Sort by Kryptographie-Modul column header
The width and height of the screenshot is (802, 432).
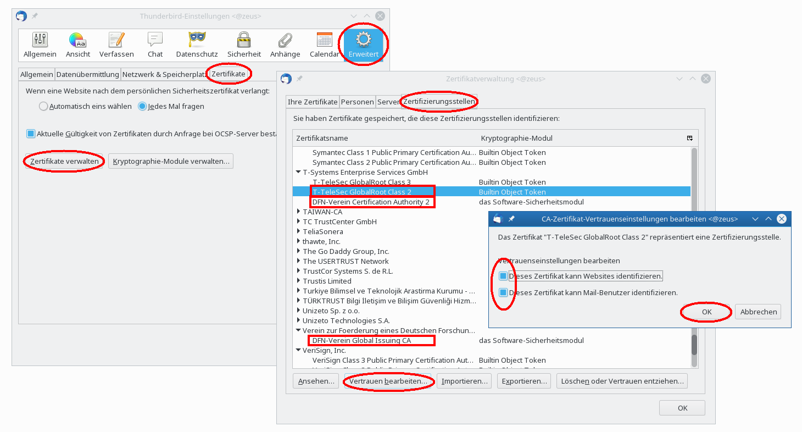point(581,138)
